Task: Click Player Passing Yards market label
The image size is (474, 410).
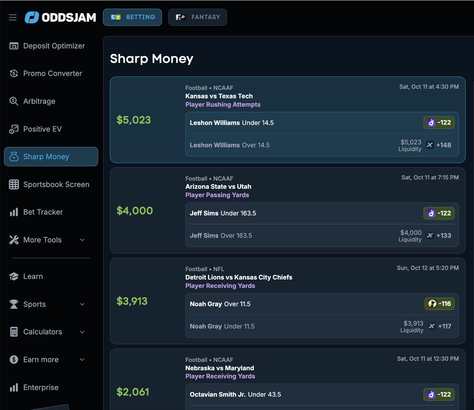Action: [x=217, y=195]
